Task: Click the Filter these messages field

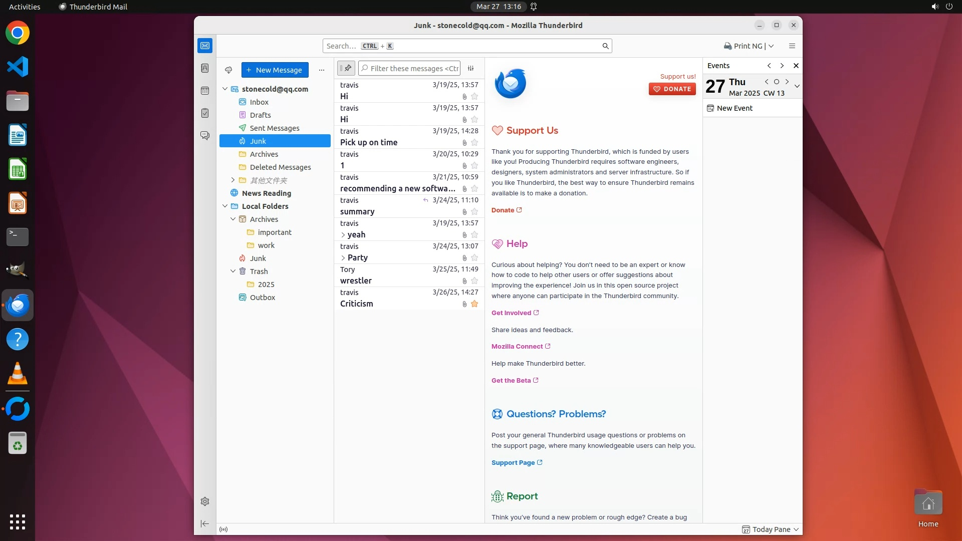Action: coord(414,69)
